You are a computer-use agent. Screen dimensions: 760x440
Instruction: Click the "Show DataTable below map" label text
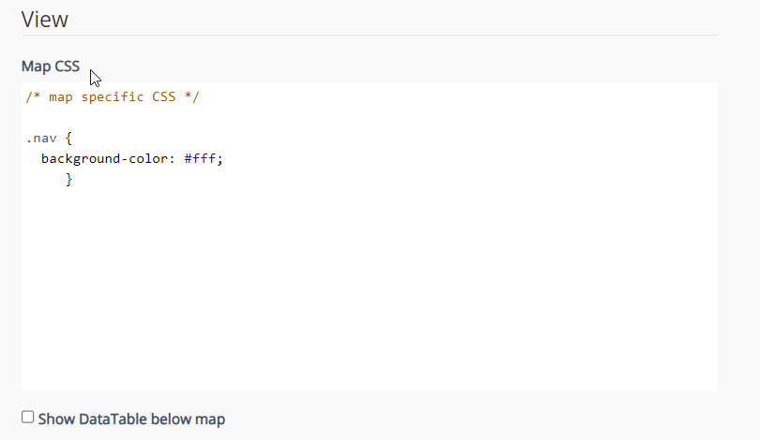point(131,418)
